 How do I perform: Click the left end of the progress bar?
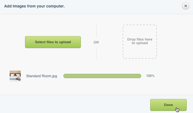tap(65, 76)
